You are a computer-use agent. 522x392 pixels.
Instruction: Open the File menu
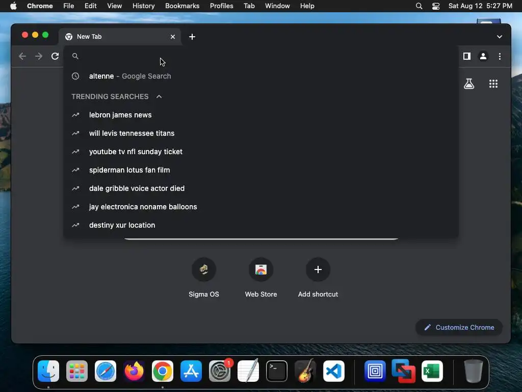[x=69, y=6]
